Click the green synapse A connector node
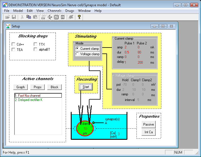 click(x=93, y=123)
